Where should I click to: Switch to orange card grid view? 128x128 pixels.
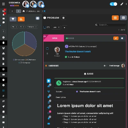pos(115,18)
